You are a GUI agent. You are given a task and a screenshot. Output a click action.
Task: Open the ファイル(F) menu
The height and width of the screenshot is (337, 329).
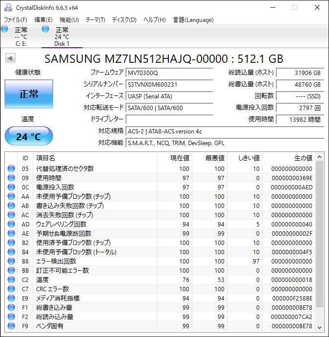click(x=16, y=20)
